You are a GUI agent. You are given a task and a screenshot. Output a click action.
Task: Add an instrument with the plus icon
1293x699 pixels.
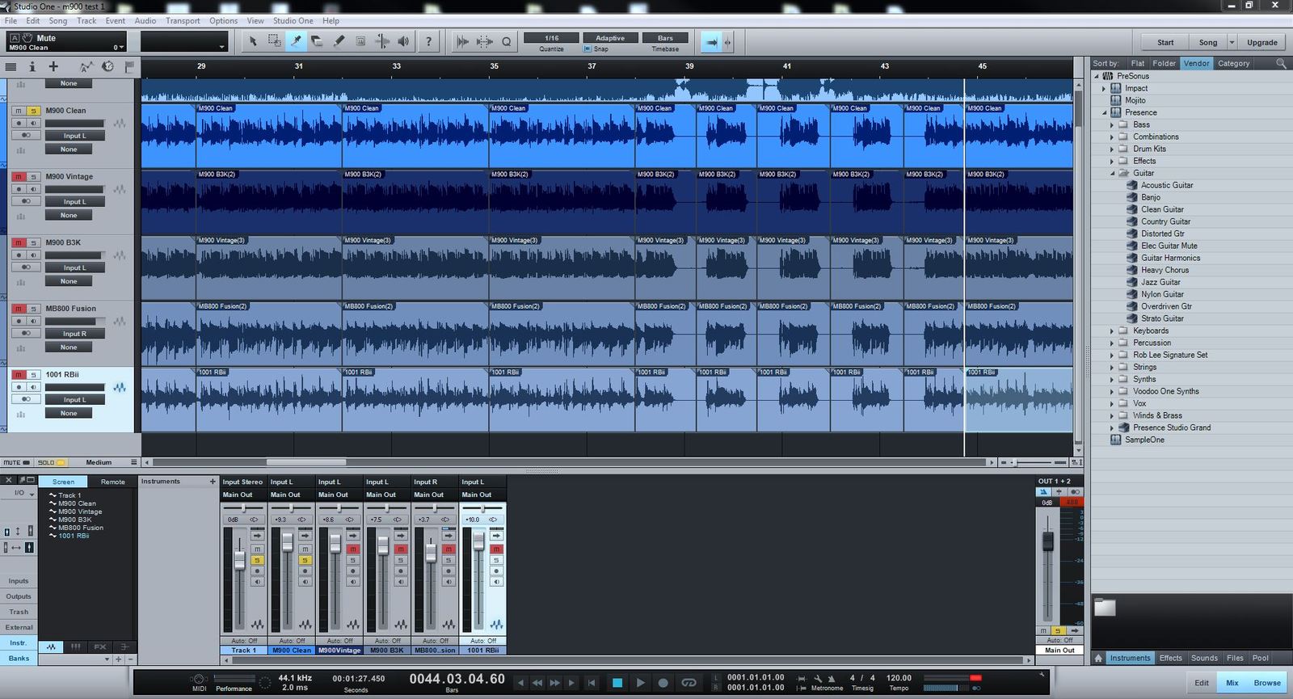click(213, 482)
